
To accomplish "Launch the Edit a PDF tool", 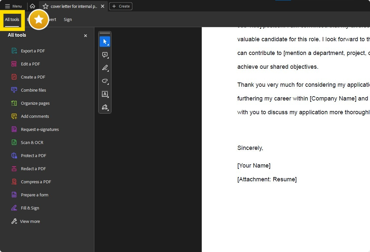I will [x=26, y=64].
